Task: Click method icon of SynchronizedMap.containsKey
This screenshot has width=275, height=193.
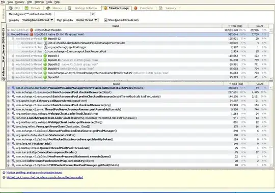Action: pyautogui.click(x=13, y=161)
